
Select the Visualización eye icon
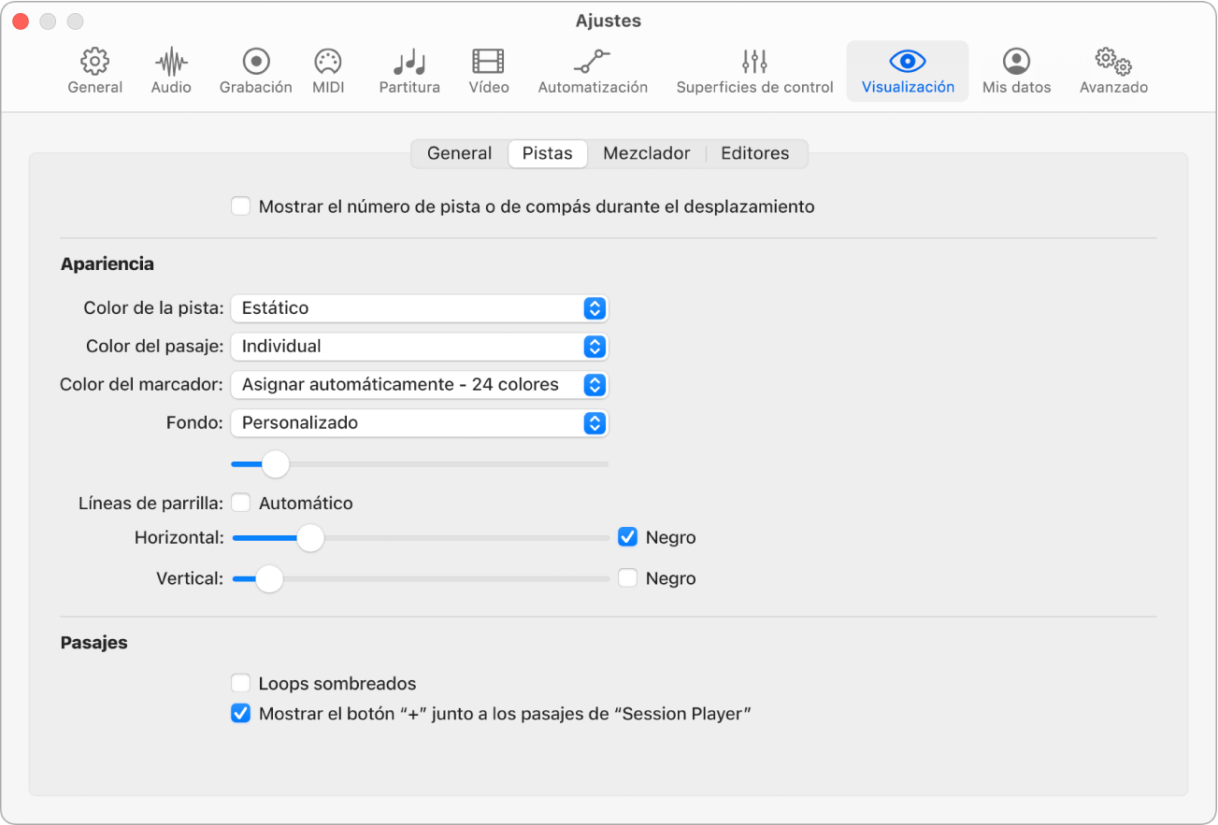point(908,62)
